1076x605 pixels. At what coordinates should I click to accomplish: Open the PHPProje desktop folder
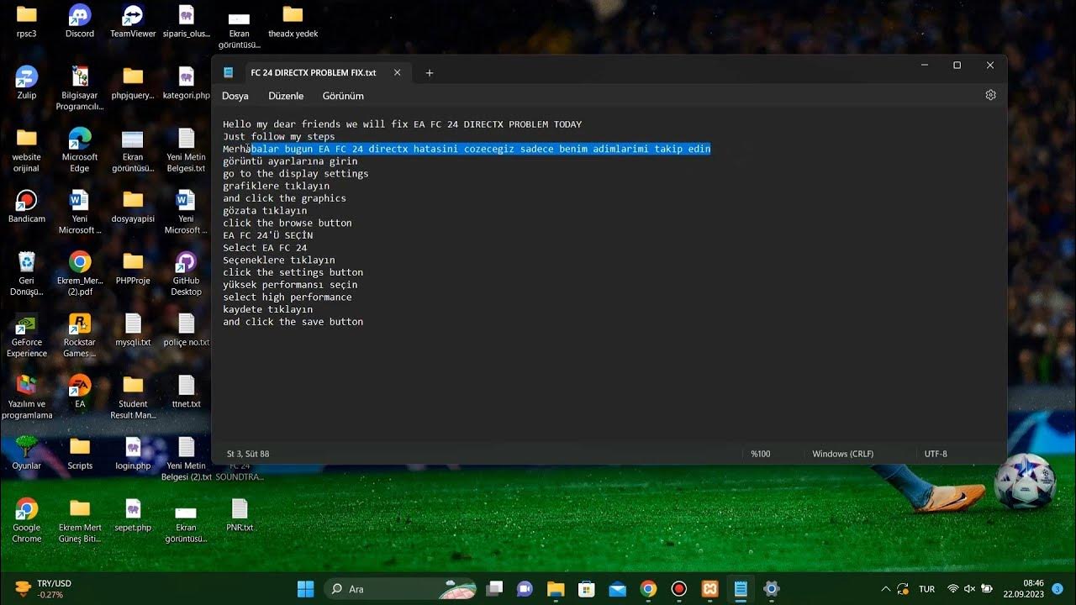coord(133,268)
